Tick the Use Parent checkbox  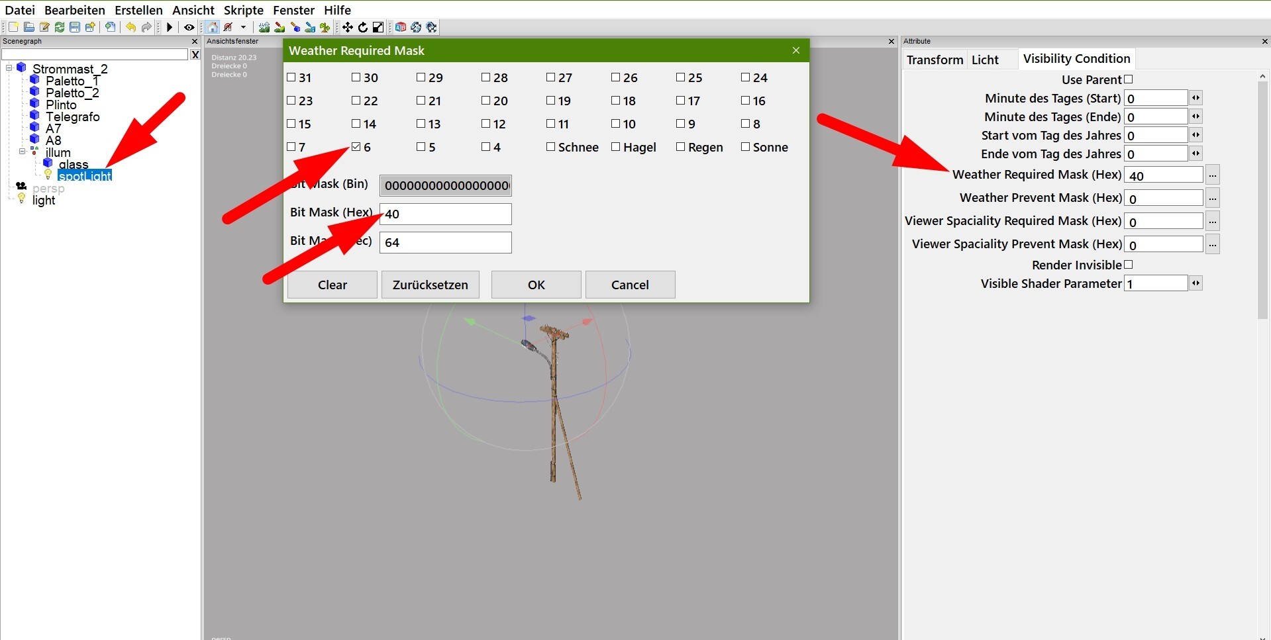[1129, 79]
